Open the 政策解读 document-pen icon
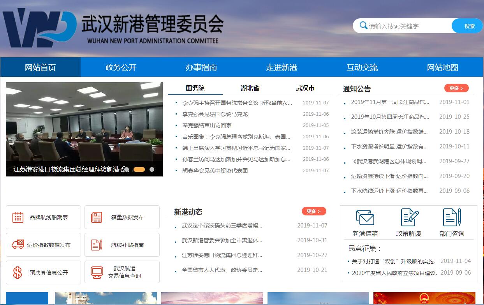484x305 pixels. (409, 217)
